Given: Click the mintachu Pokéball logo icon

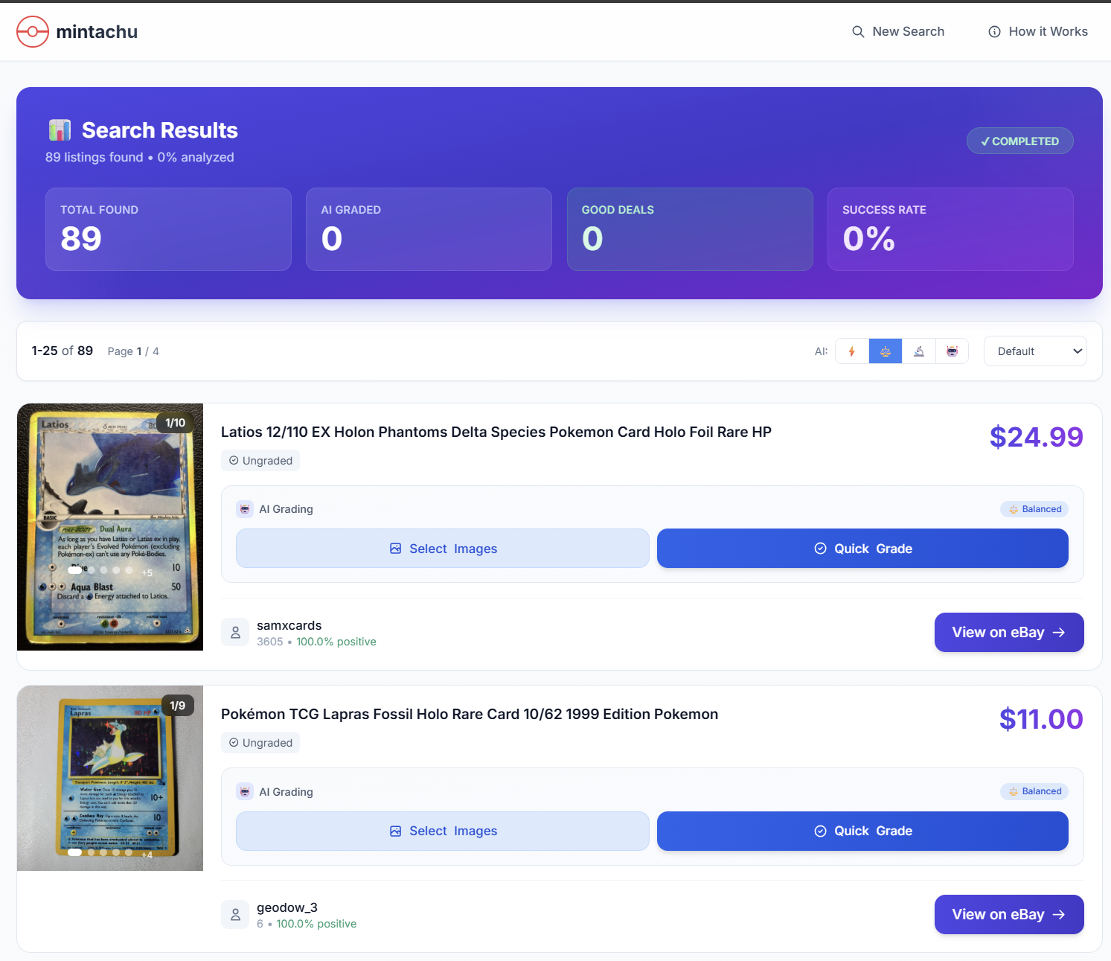Looking at the screenshot, I should click(x=33, y=31).
